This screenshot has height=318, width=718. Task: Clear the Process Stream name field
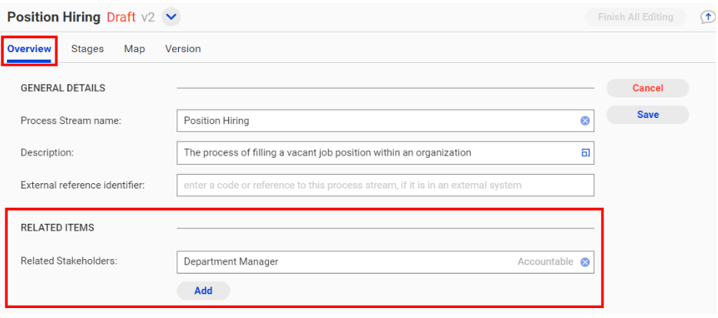[584, 121]
